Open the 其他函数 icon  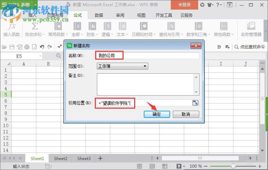coord(224,26)
